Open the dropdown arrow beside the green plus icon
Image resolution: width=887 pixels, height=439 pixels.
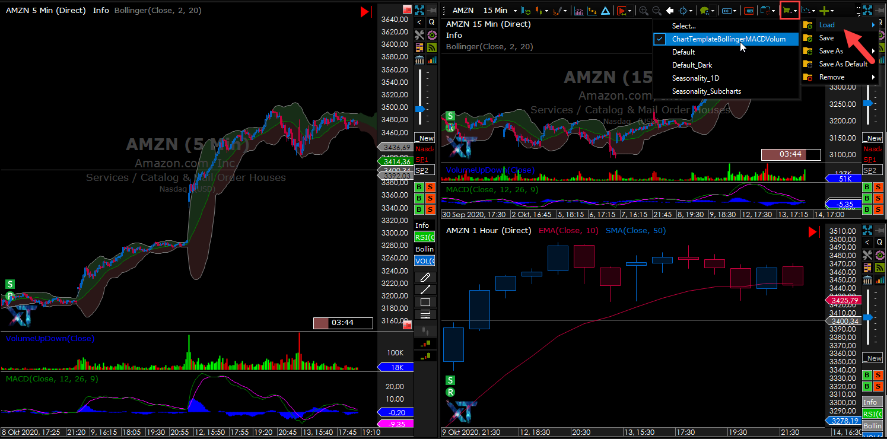(x=832, y=11)
